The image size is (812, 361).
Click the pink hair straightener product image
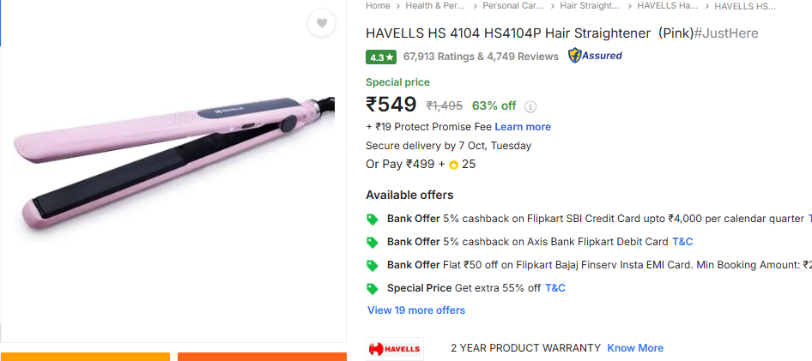pos(174,166)
